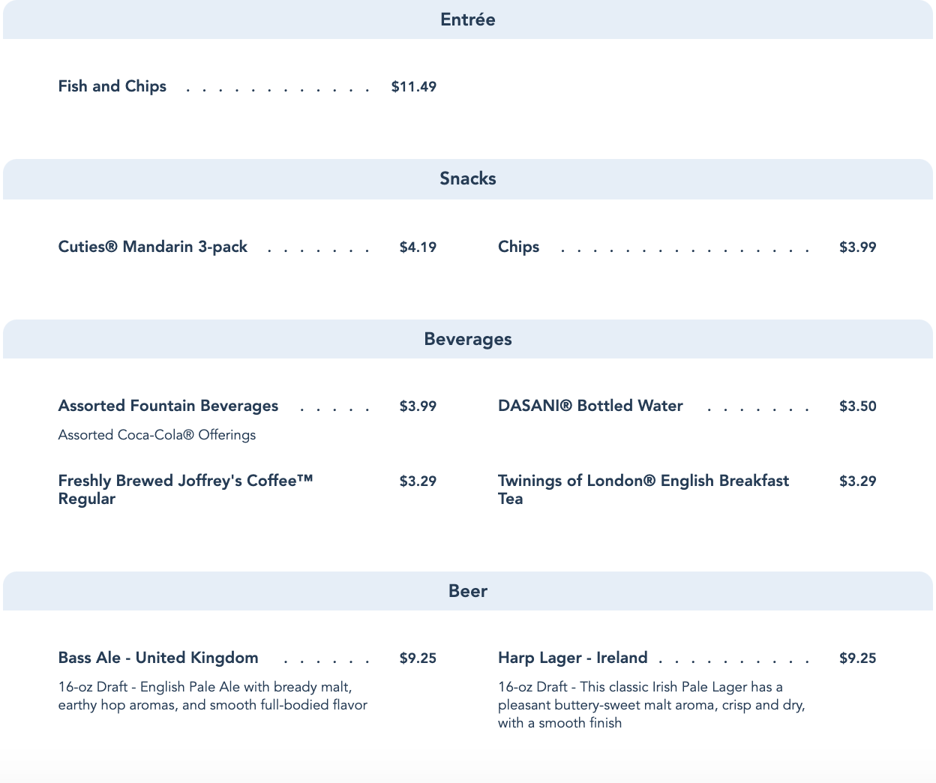Click the Harp Lager description text
The image size is (936, 783).
651,705
